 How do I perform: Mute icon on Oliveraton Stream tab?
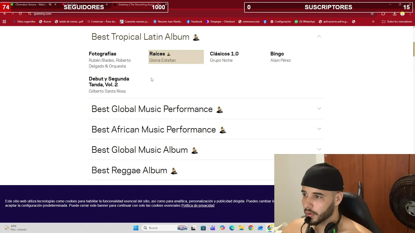(50, 5)
